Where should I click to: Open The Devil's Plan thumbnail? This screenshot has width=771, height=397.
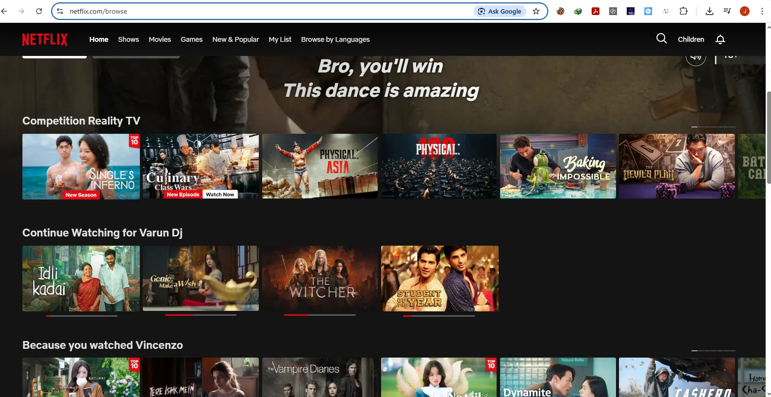point(677,166)
